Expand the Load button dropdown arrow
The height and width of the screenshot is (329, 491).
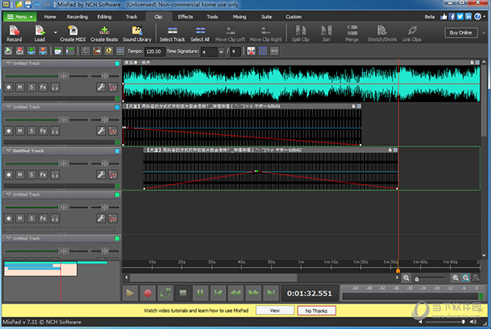click(x=56, y=32)
